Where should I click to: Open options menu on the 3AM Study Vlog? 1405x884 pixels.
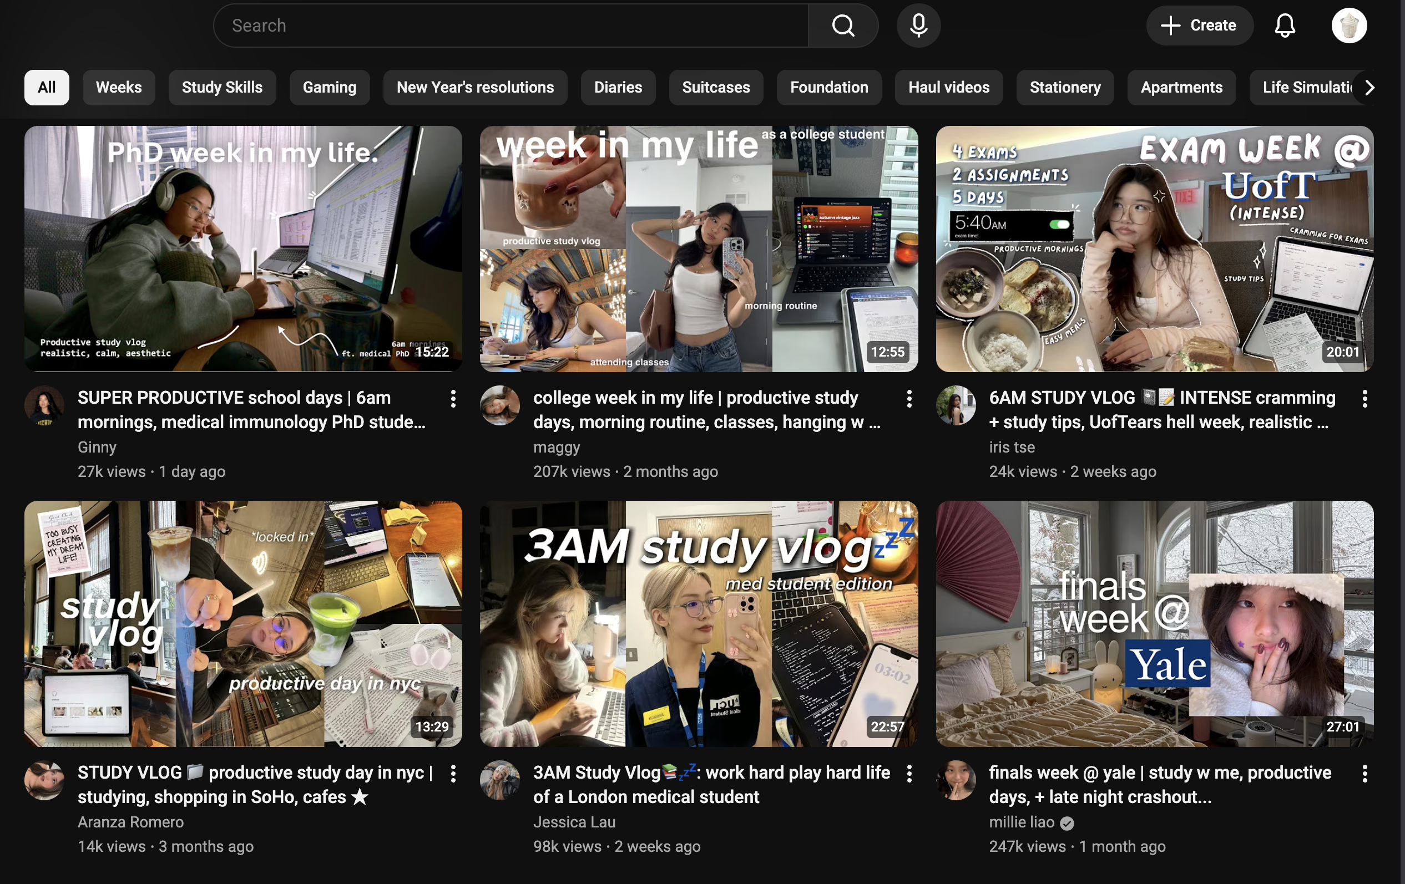(x=909, y=773)
